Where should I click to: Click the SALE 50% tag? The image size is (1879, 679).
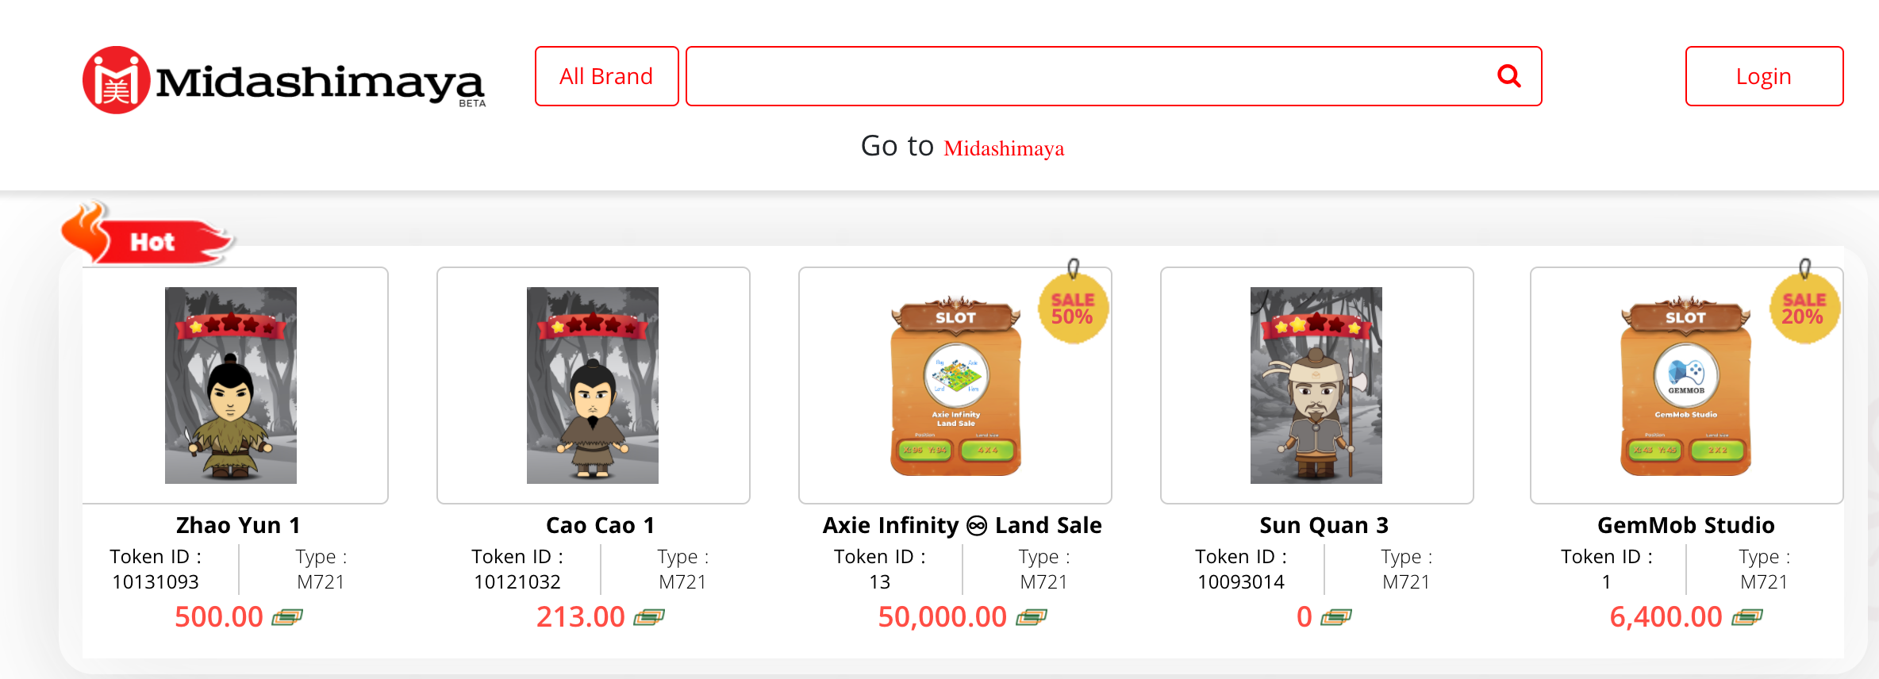(1073, 306)
